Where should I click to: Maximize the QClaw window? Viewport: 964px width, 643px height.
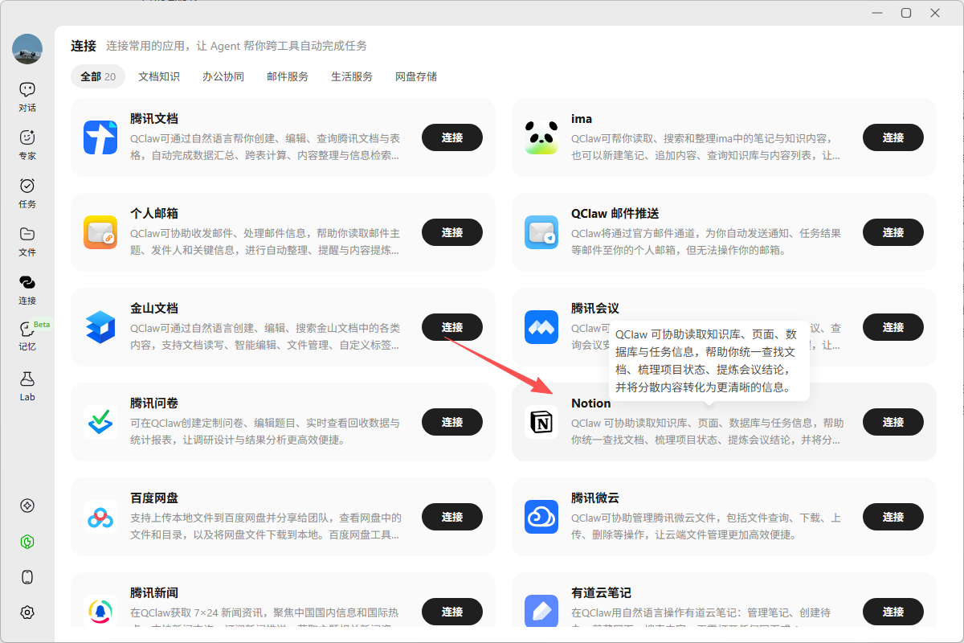pyautogui.click(x=906, y=13)
